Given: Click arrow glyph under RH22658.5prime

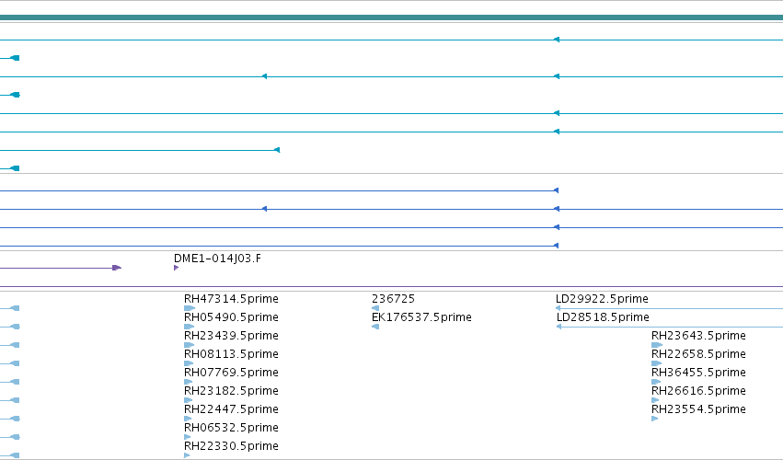Looking at the screenshot, I should pyautogui.click(x=656, y=363).
